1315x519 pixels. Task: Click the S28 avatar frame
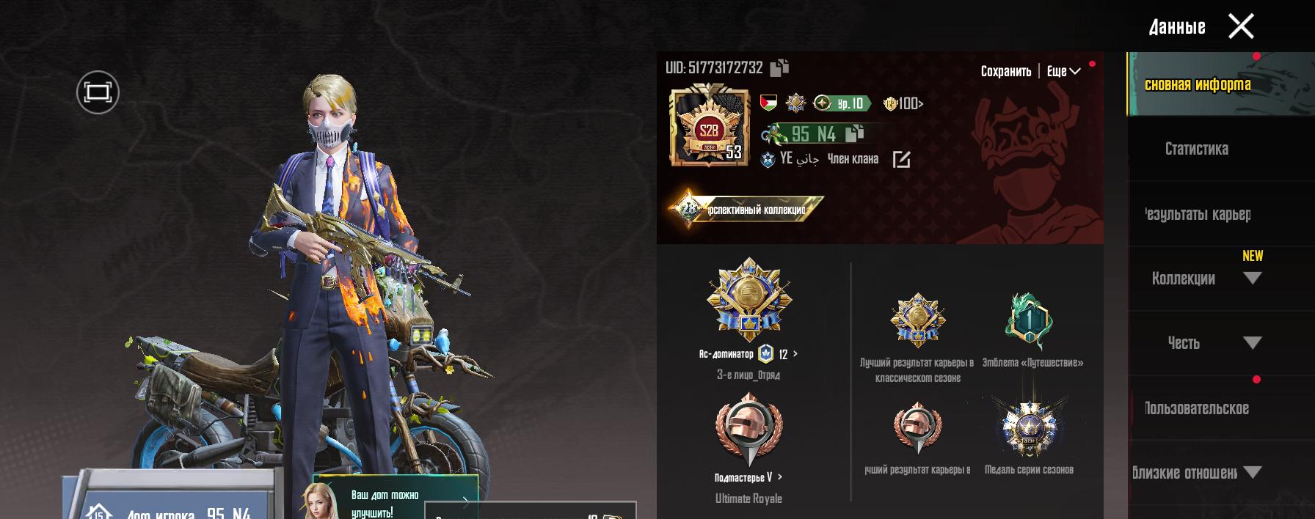(x=709, y=128)
